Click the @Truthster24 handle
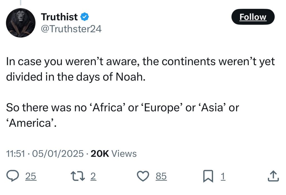This screenshot has height=195, width=286. pyautogui.click(x=71, y=29)
